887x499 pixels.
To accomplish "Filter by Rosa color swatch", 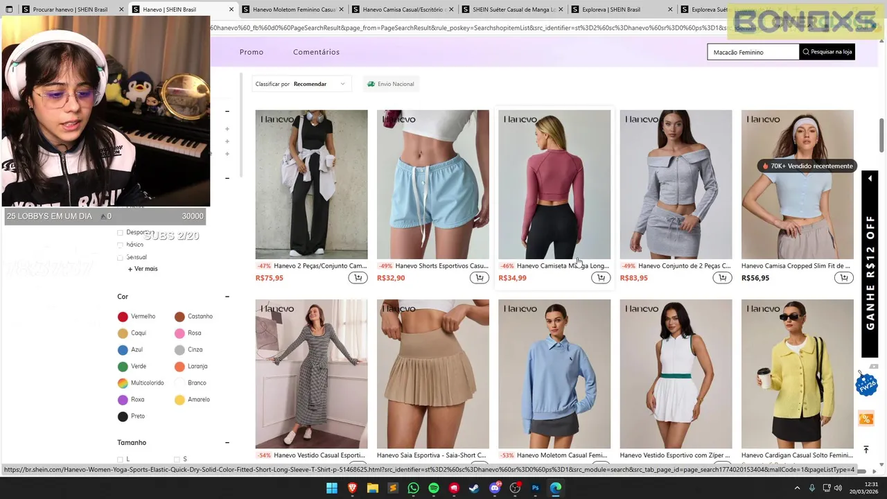I will click(x=179, y=333).
